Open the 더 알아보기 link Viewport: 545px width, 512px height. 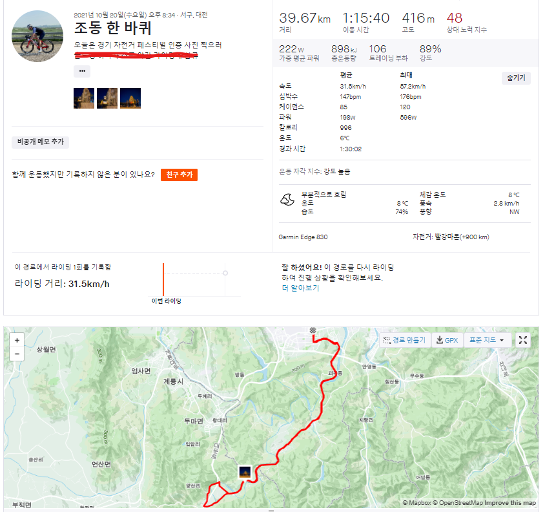tap(300, 288)
